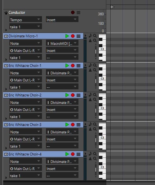Toggle play enable on Divisimate Micro-1 track
The image size is (155, 185).
tap(67, 36)
